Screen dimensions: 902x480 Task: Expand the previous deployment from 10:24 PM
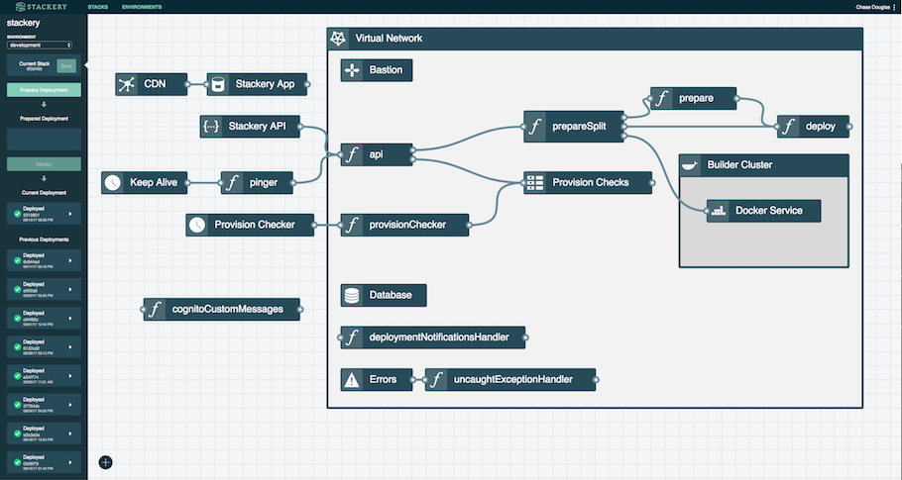[70, 433]
